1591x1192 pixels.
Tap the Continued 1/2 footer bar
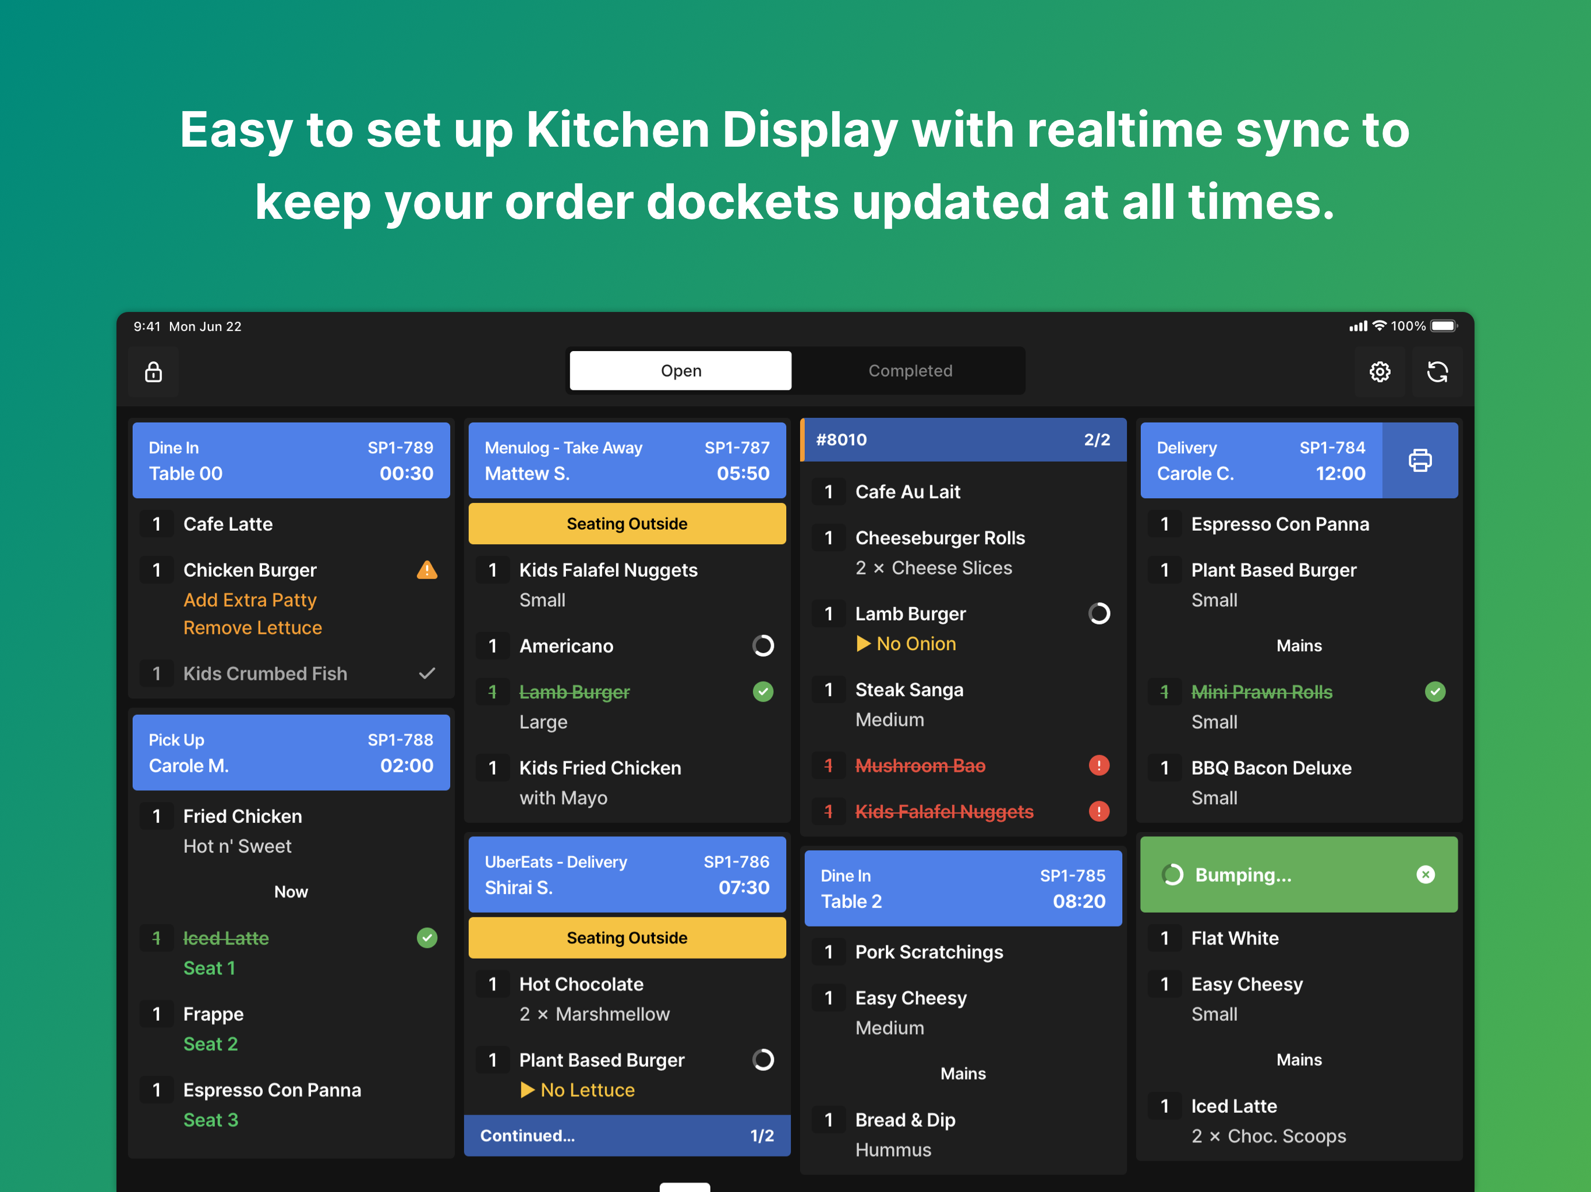(x=627, y=1136)
